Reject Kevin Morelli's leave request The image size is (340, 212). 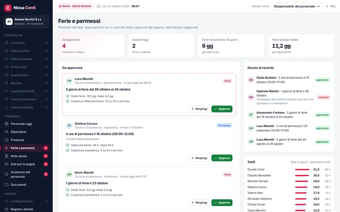click(199, 203)
